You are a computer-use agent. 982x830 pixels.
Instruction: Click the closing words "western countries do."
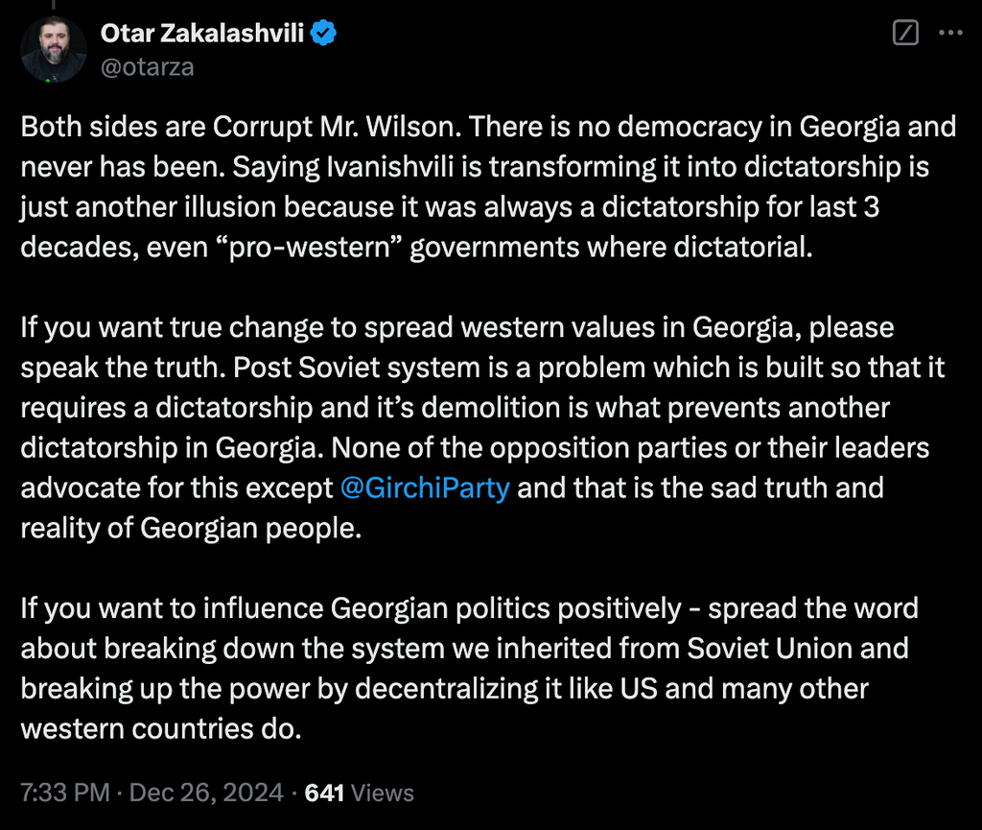(161, 729)
